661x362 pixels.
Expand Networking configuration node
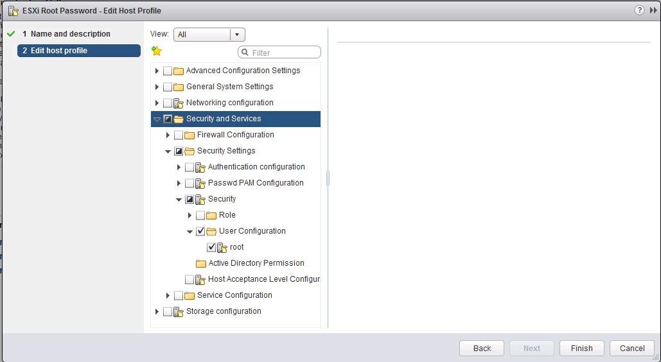click(x=157, y=103)
